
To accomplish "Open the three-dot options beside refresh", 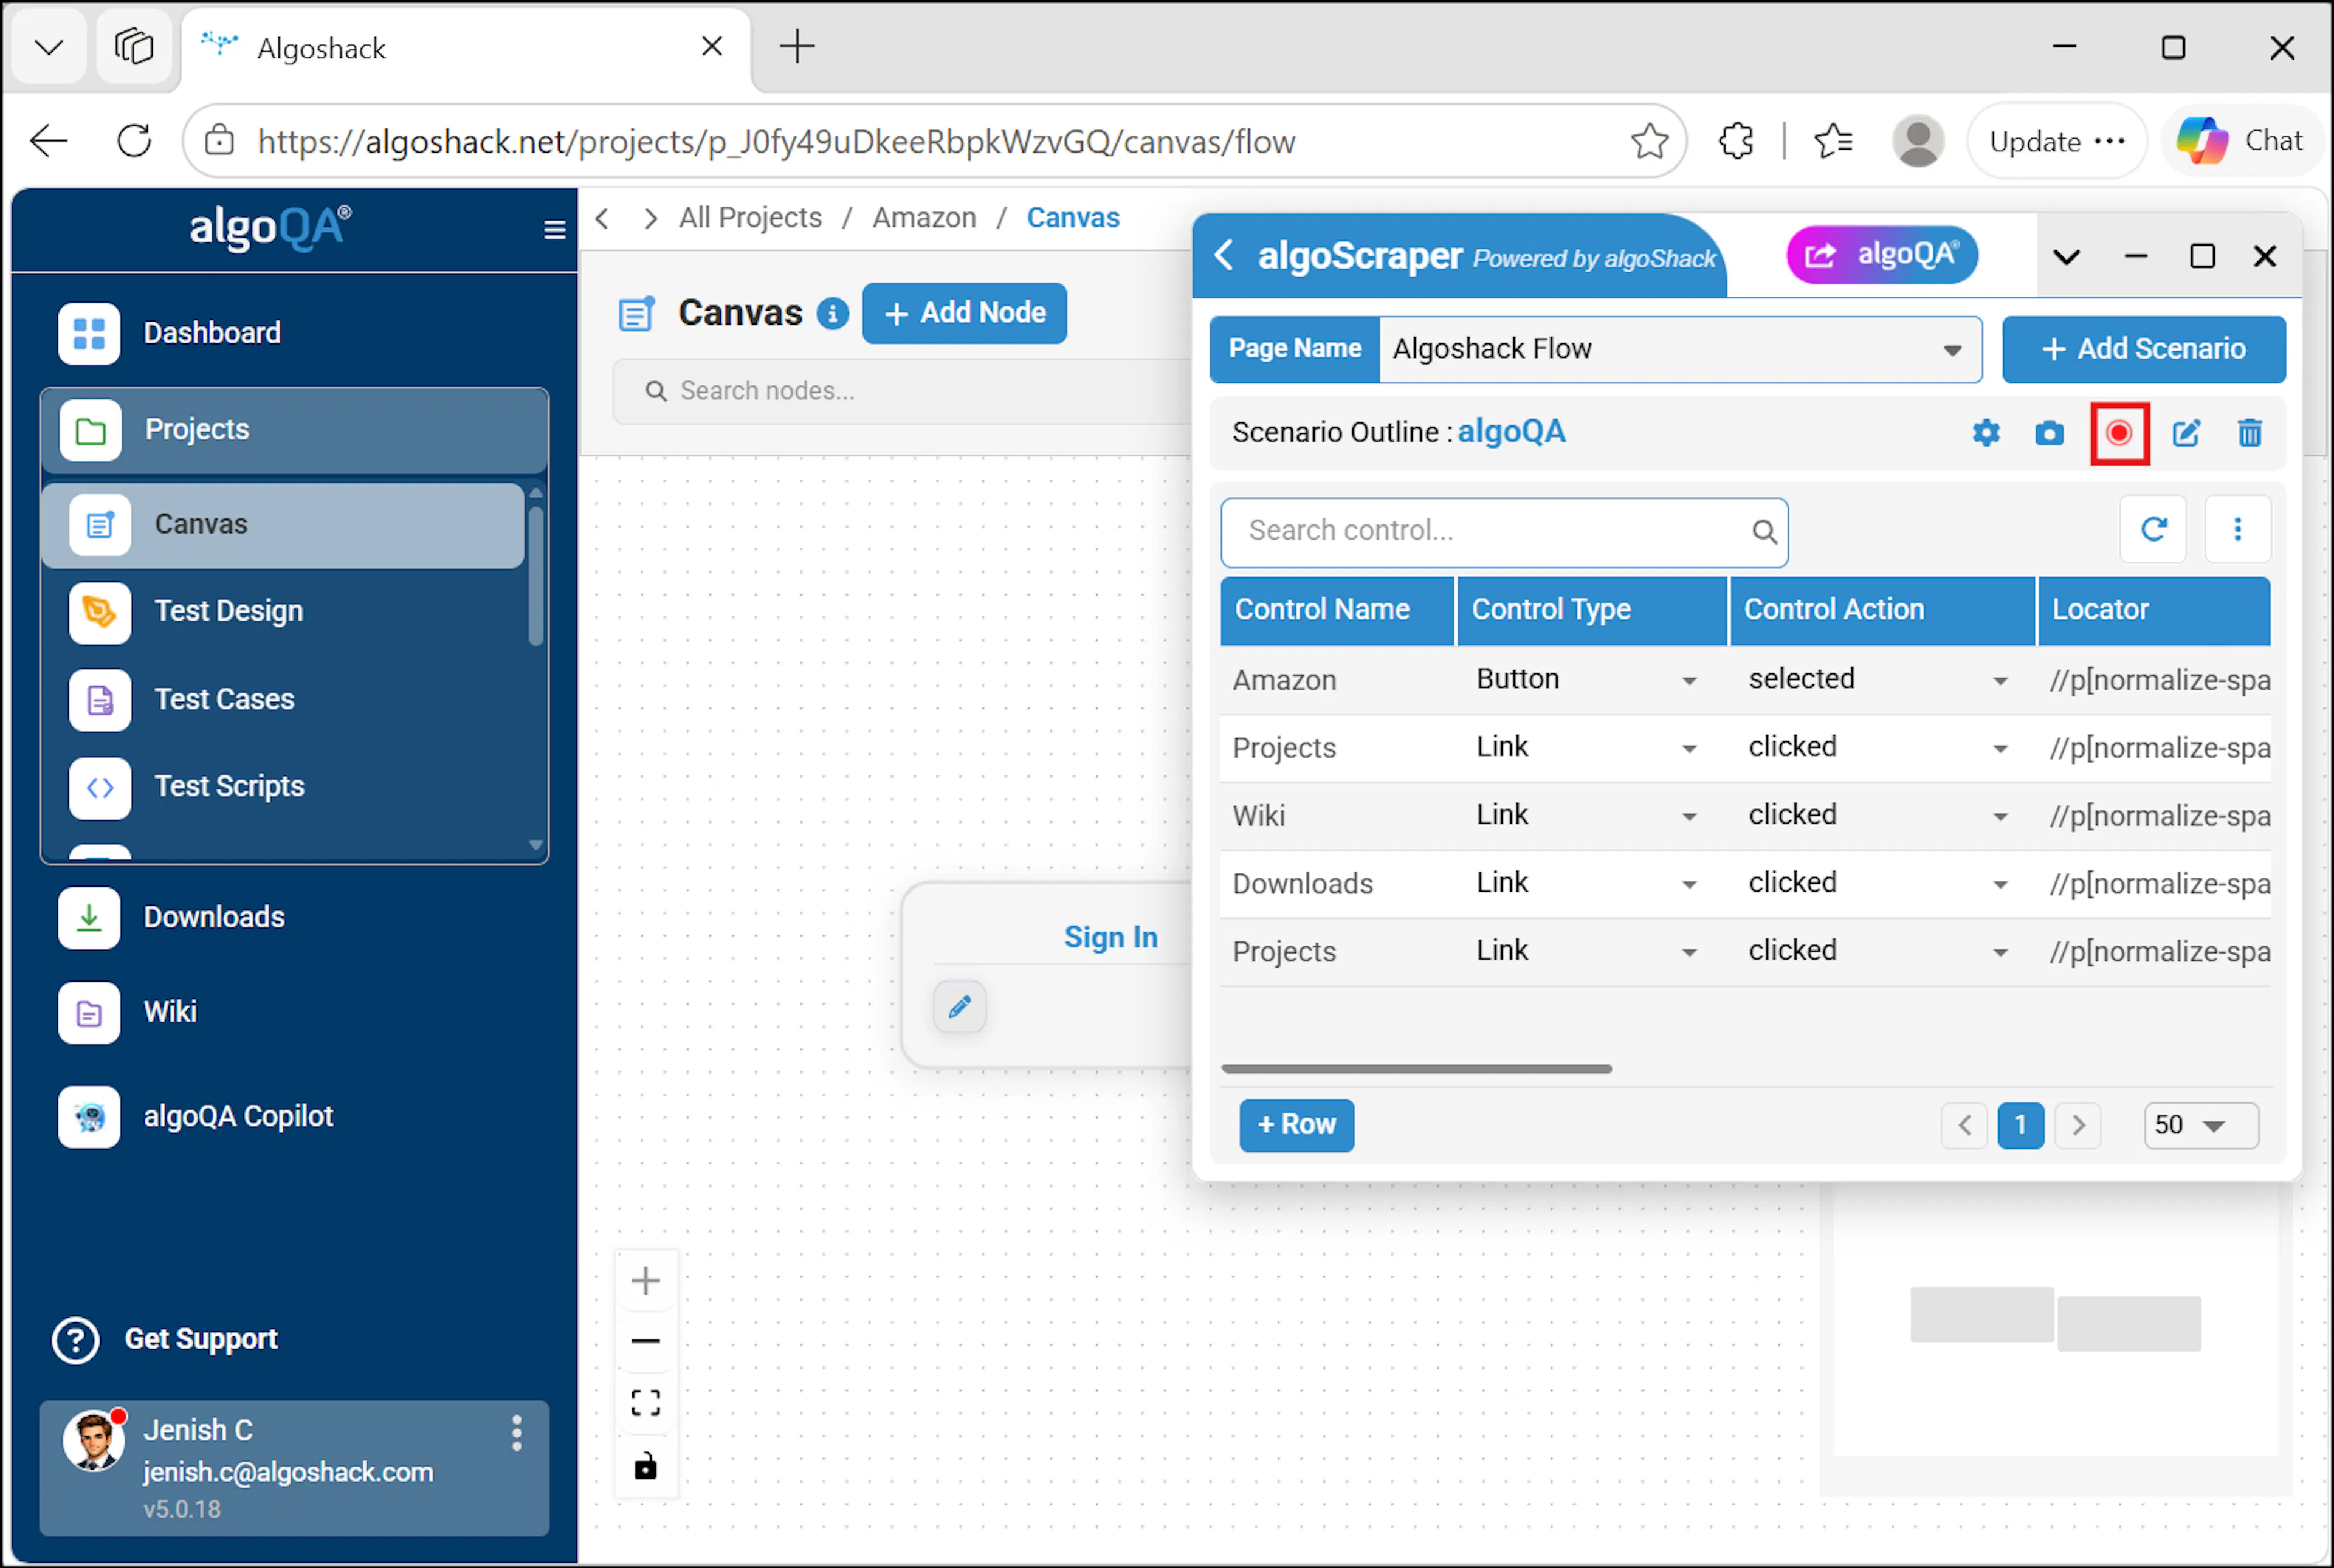I will pyautogui.click(x=2238, y=529).
